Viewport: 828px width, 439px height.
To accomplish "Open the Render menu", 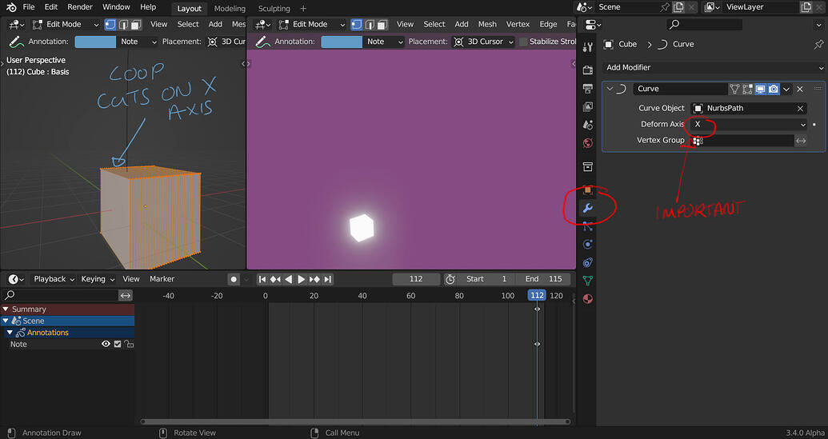I will [80, 7].
